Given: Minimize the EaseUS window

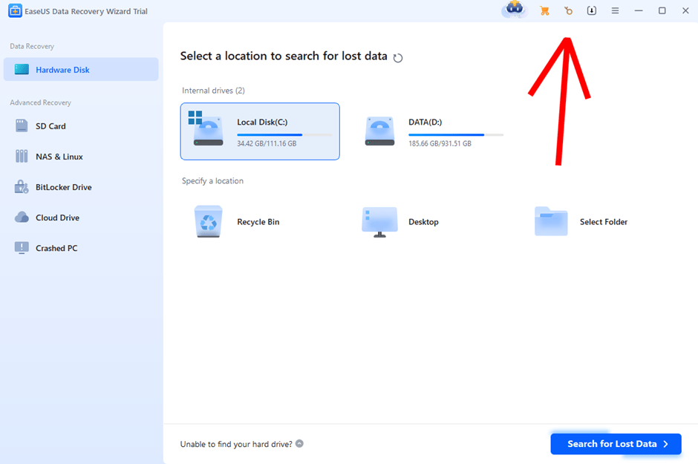Looking at the screenshot, I should (639, 10).
